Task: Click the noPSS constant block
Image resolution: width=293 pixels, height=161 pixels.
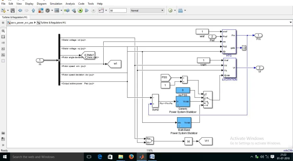Action: (183, 90)
